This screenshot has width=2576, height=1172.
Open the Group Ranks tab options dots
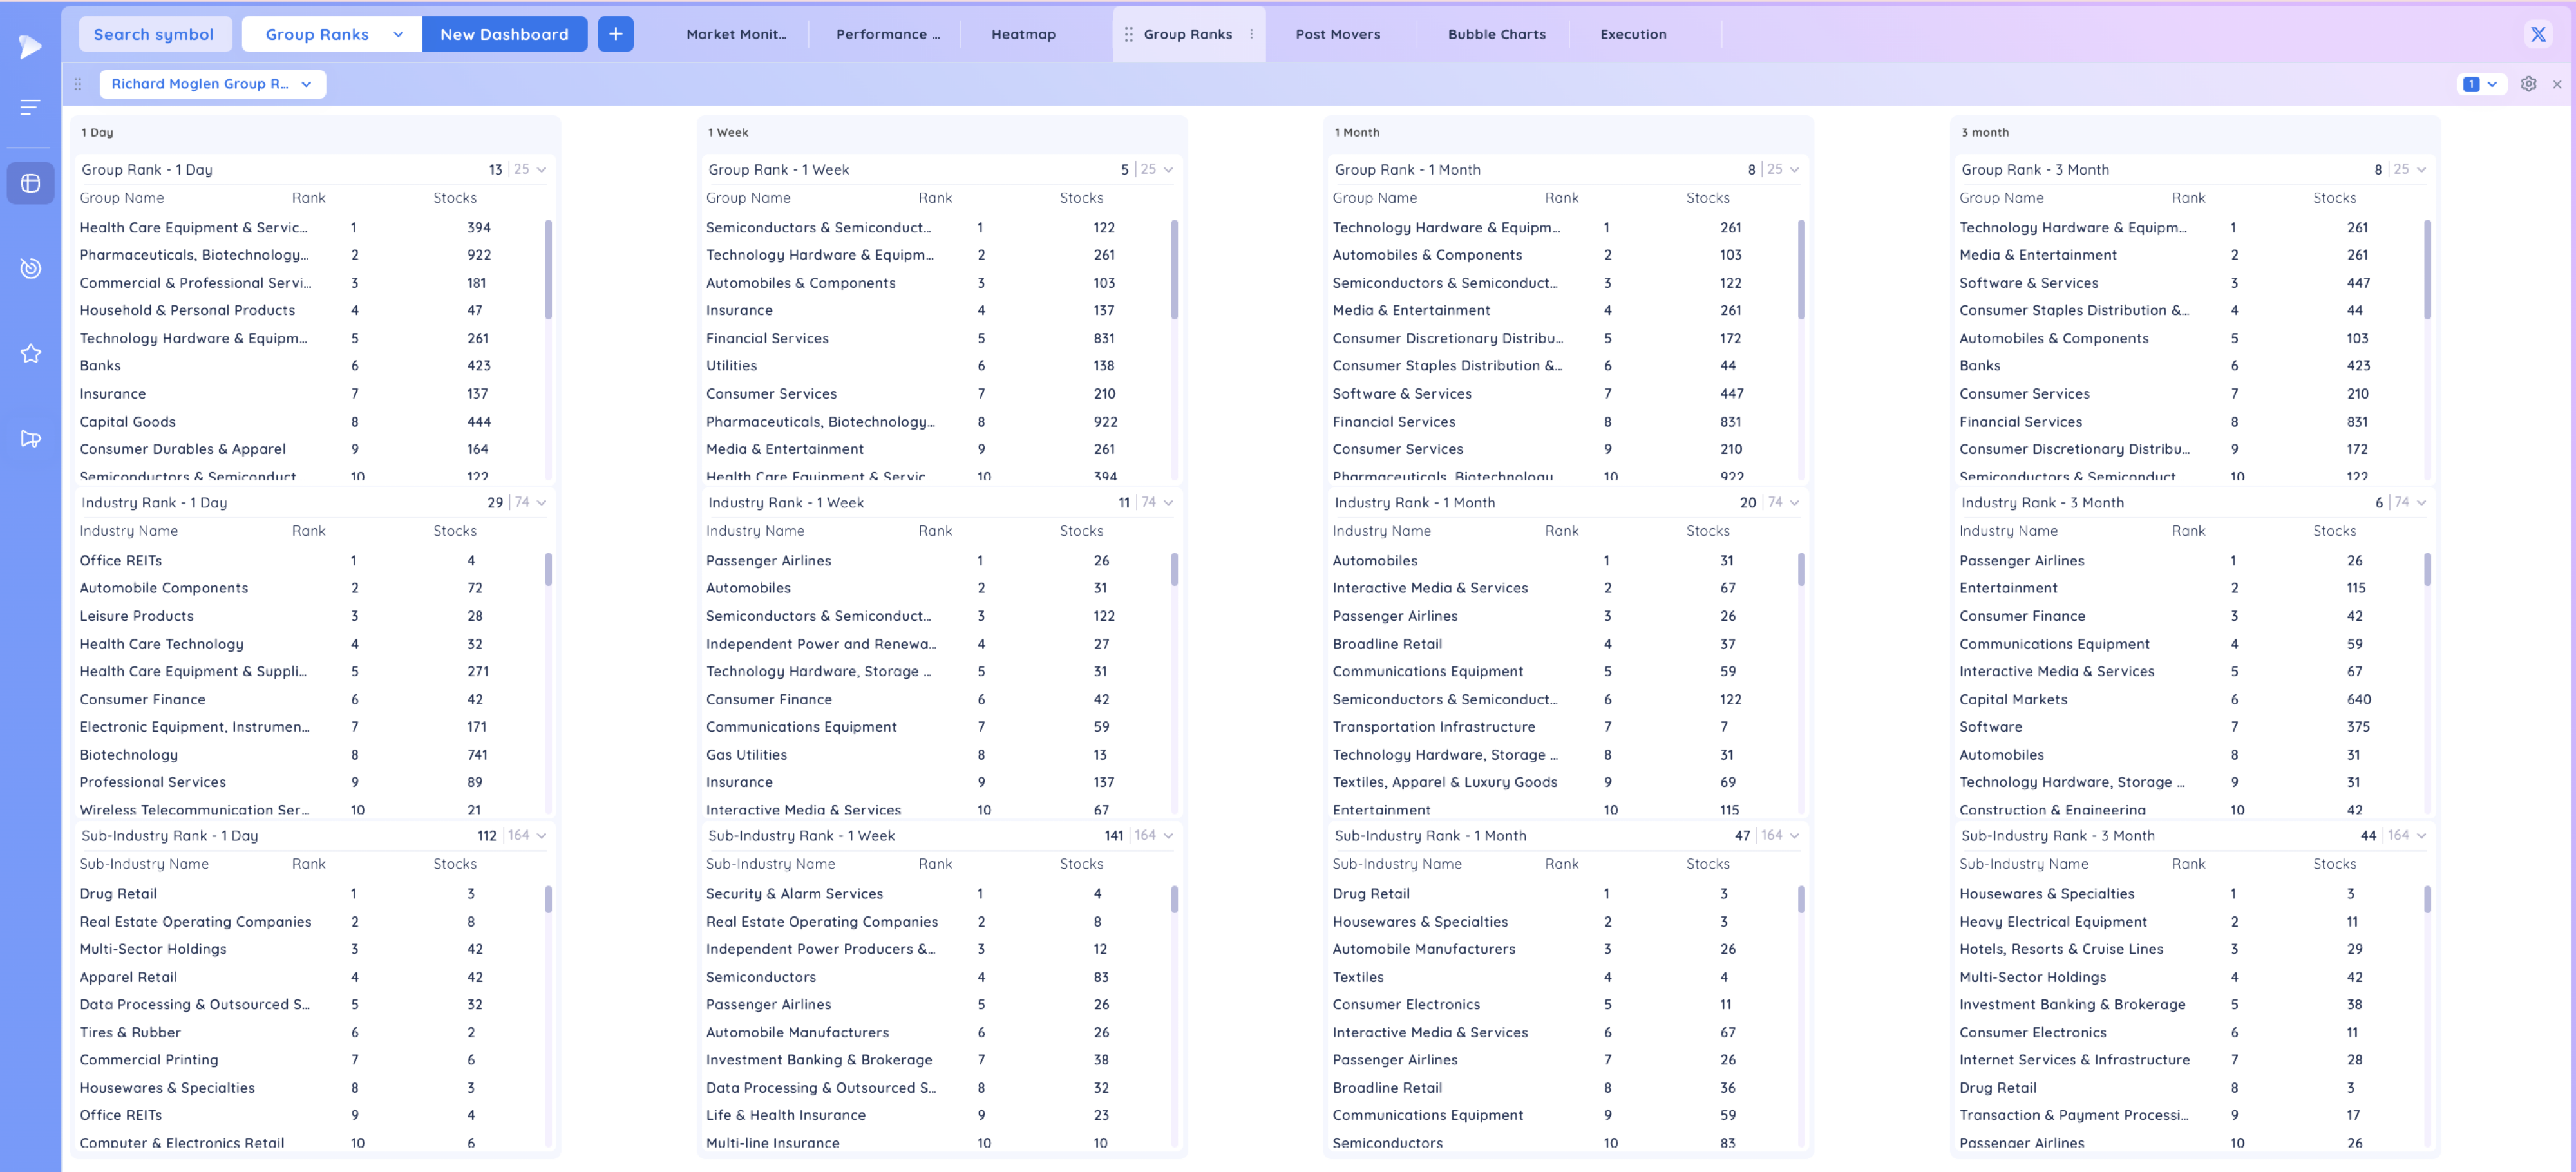point(1251,34)
